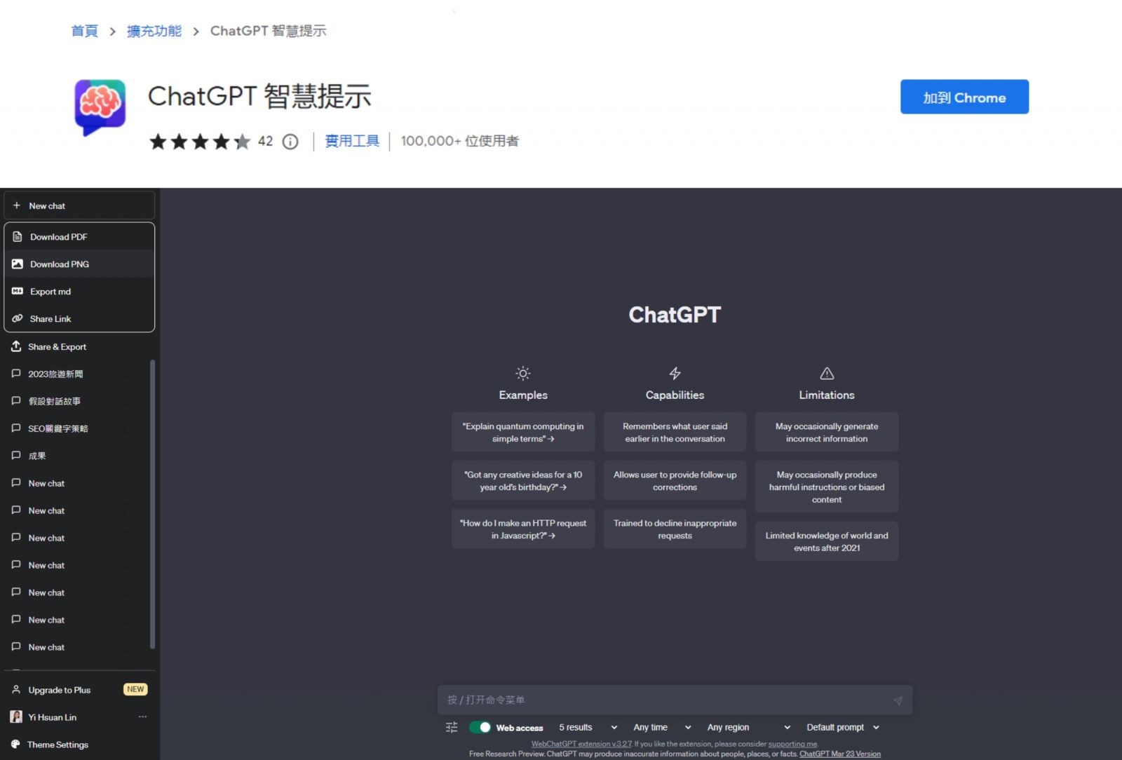
Task: Click the ChatGPT 智慧提示 brain extension logo
Action: tap(100, 107)
